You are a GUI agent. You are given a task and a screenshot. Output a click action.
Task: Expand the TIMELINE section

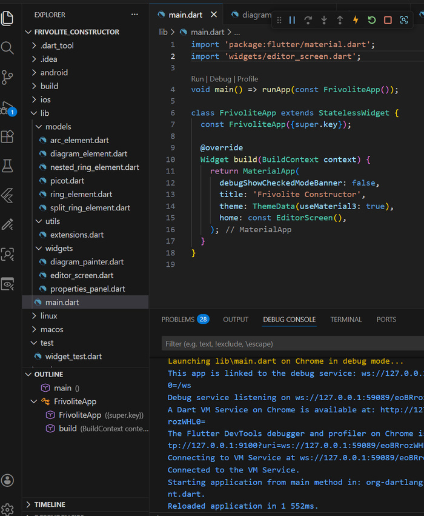50,504
